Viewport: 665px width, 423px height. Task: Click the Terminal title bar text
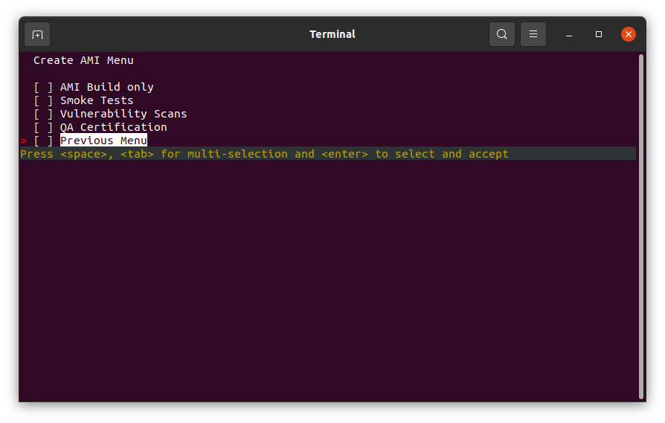coord(332,34)
